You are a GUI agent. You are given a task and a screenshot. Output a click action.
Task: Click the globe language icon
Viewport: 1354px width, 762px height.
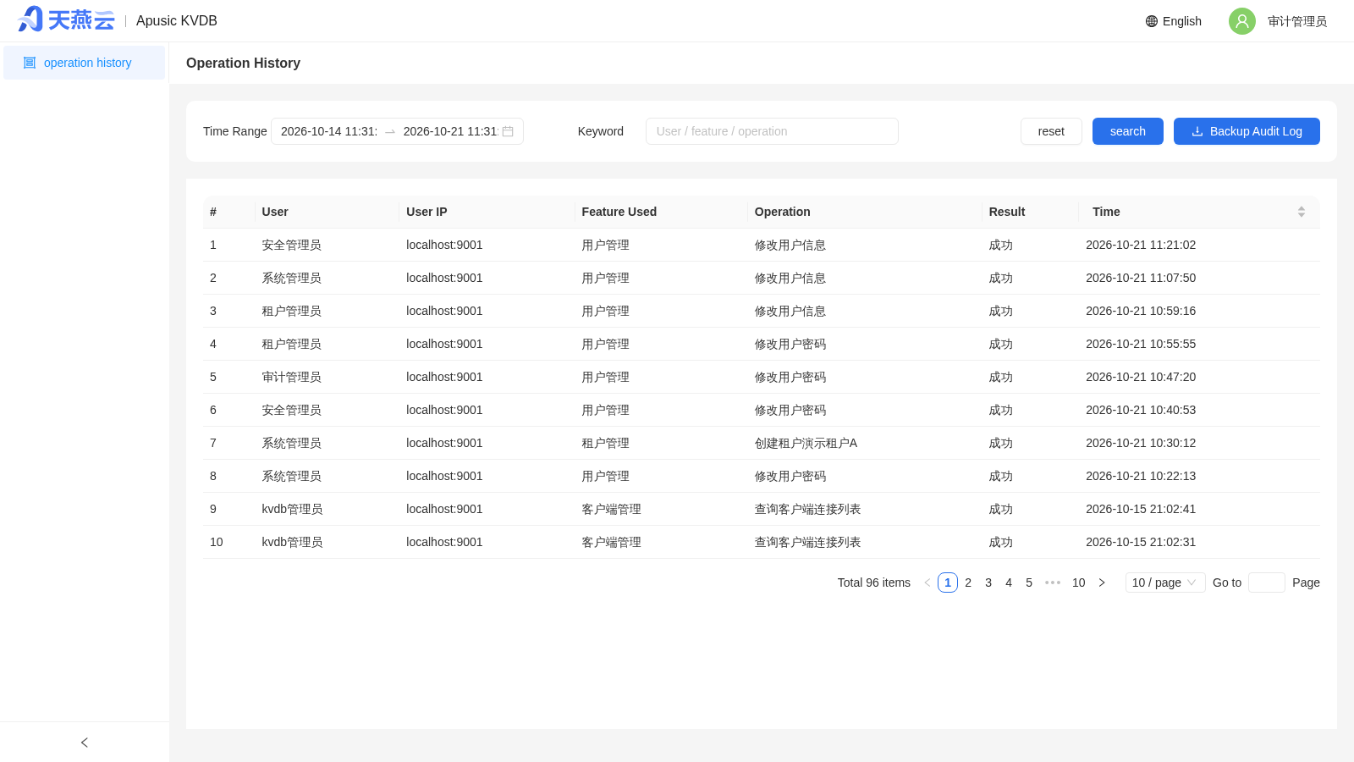[1152, 21]
